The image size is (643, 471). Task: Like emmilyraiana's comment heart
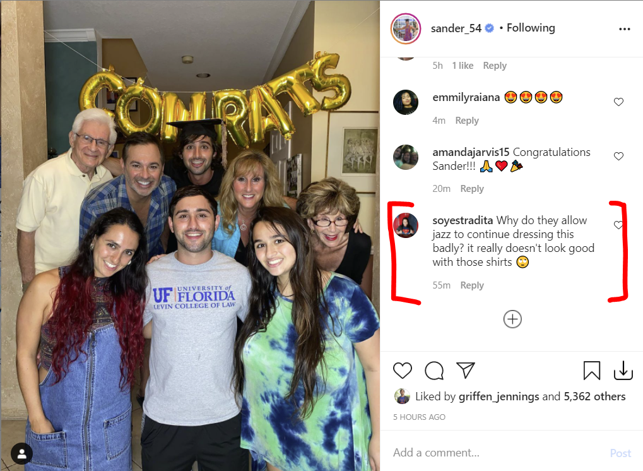pyautogui.click(x=618, y=102)
